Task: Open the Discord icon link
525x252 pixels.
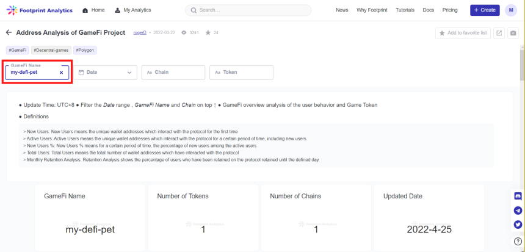Action: tap(518, 196)
